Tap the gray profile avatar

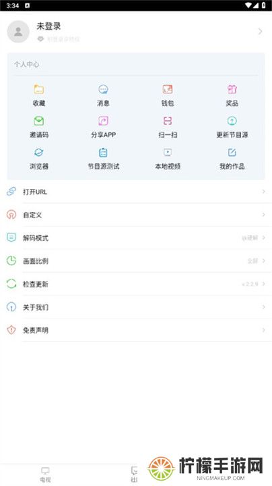(18, 32)
